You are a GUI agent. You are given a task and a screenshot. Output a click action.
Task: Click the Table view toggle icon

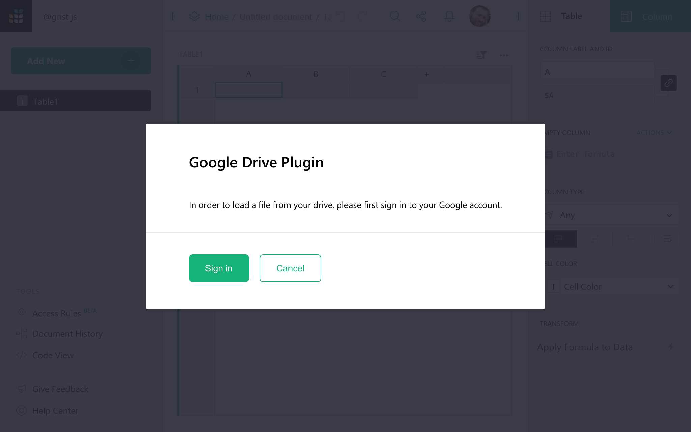[x=545, y=16]
